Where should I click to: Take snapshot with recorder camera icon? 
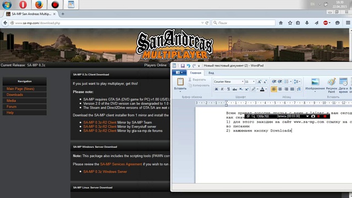(313, 116)
